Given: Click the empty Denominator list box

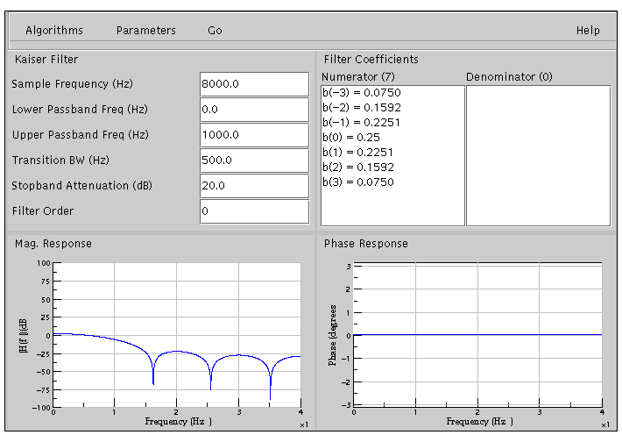Looking at the screenshot, I should tap(538, 156).
